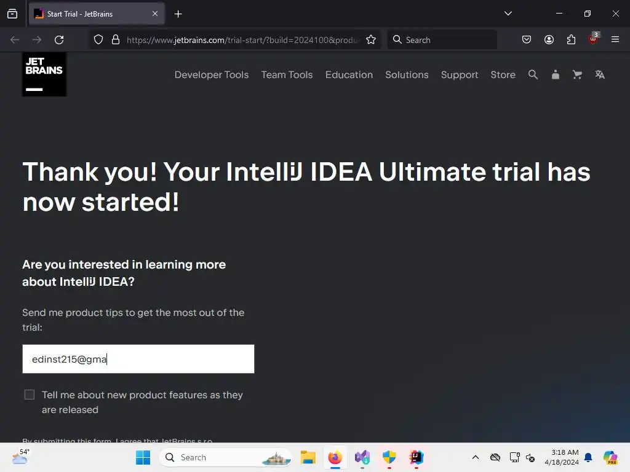The height and width of the screenshot is (472, 630).
Task: Open Windows Security taskbar icon
Action: tap(389, 457)
